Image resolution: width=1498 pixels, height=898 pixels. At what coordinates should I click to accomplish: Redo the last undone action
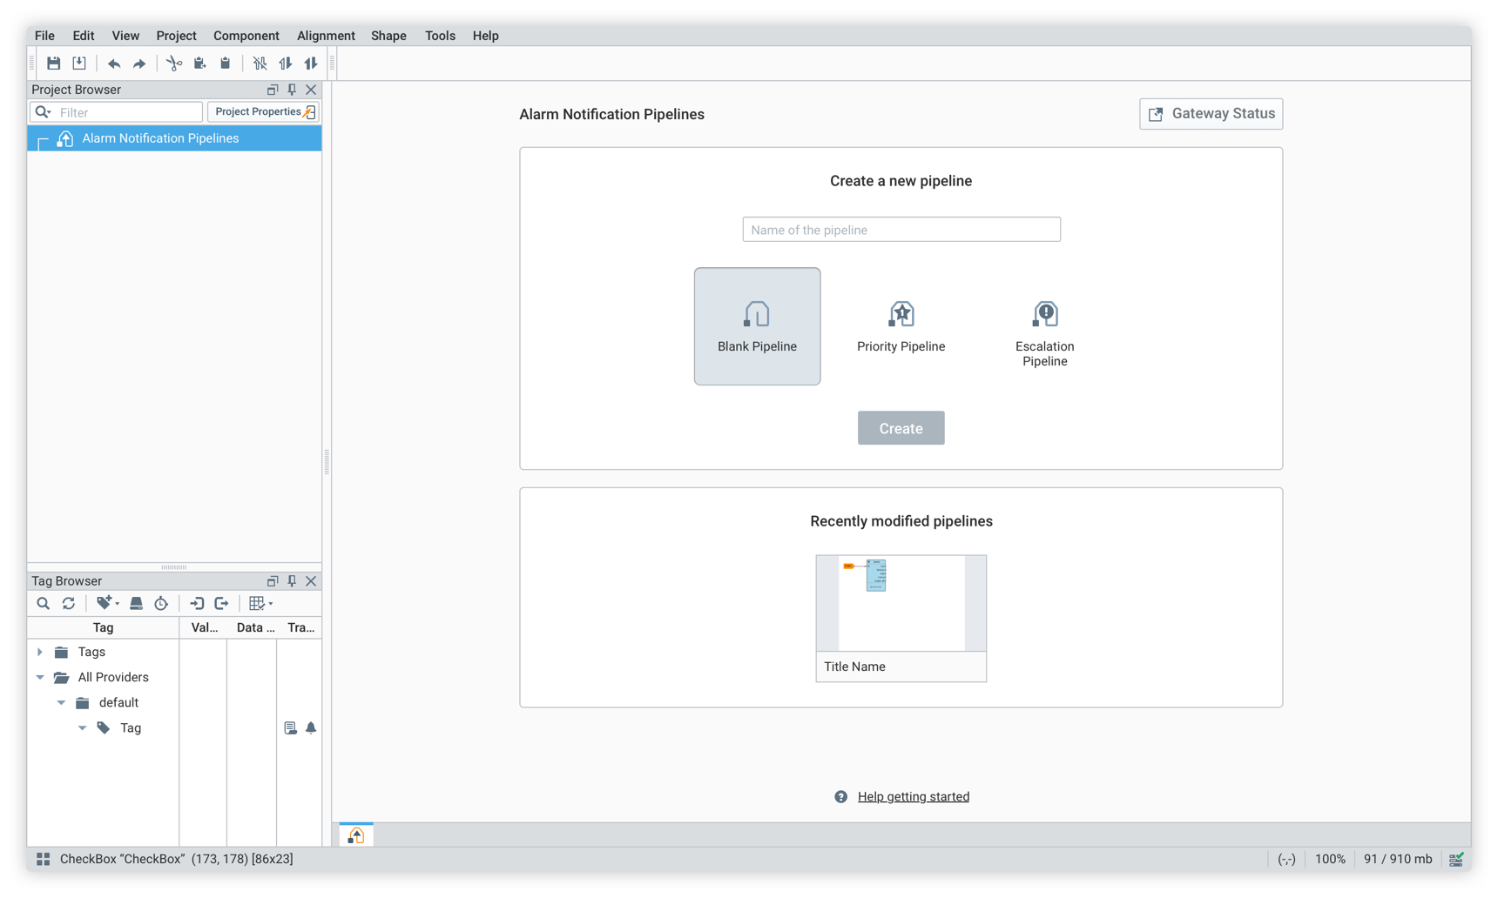point(138,63)
